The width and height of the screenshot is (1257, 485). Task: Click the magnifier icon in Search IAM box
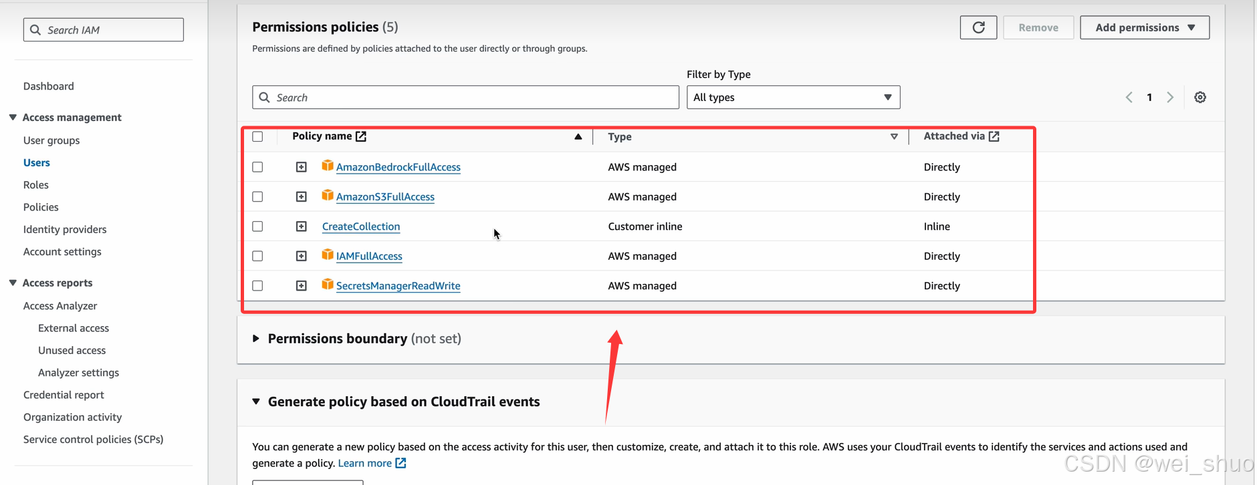[35, 30]
